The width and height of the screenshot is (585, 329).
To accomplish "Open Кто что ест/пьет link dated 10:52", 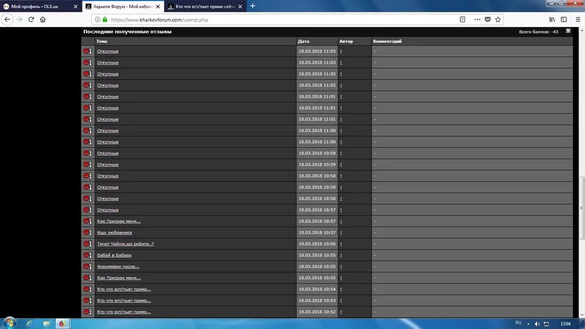I will point(124,312).
